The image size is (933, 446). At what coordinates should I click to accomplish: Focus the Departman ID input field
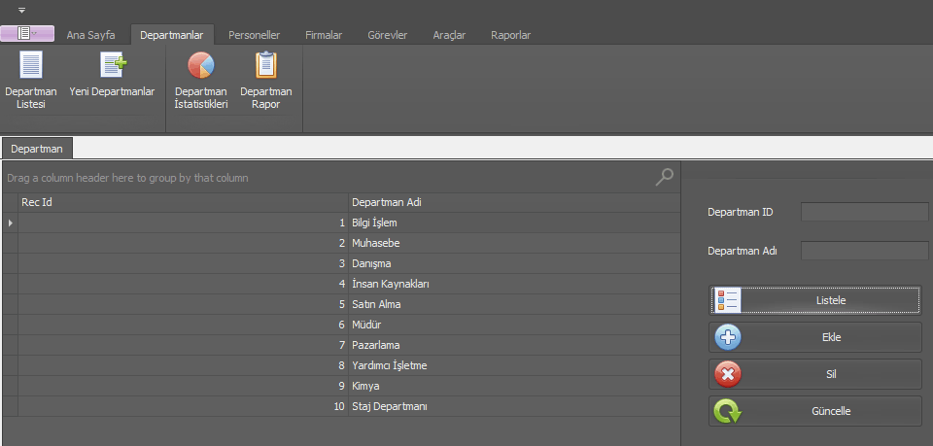865,212
